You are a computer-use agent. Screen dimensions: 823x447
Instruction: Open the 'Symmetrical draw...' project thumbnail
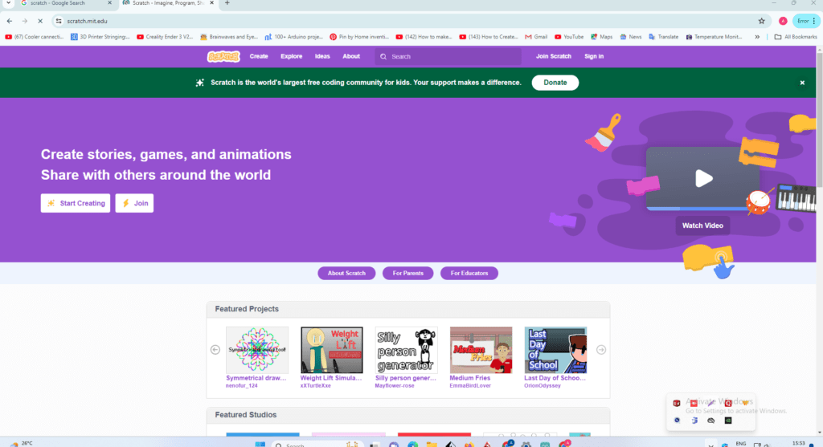pos(257,350)
